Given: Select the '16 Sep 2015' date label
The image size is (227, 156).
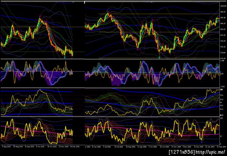Looking at the screenshot, I should (x=30, y=147).
